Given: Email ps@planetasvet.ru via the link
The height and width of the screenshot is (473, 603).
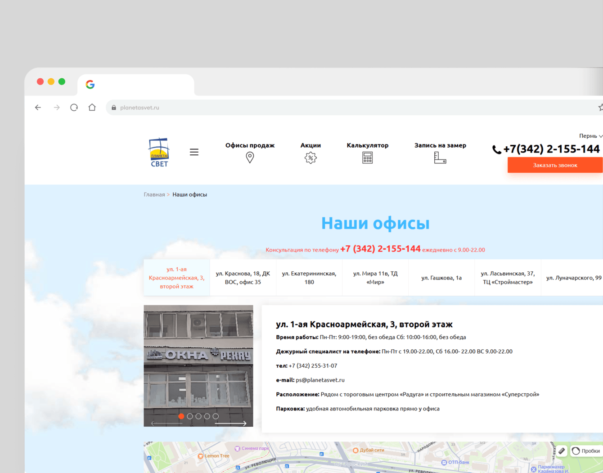Looking at the screenshot, I should click(320, 380).
